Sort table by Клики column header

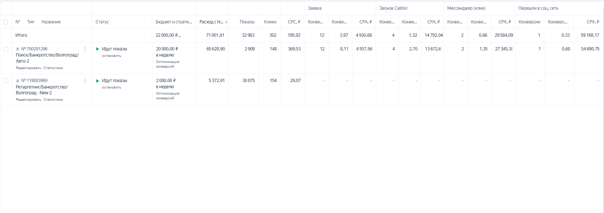[x=270, y=22]
